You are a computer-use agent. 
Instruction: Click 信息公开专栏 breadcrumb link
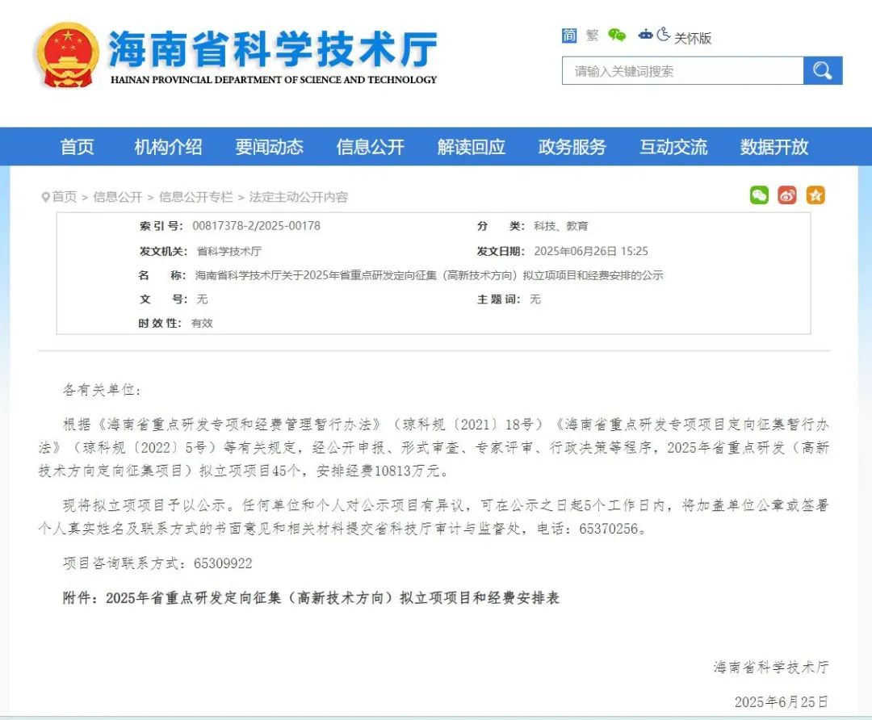click(x=195, y=197)
